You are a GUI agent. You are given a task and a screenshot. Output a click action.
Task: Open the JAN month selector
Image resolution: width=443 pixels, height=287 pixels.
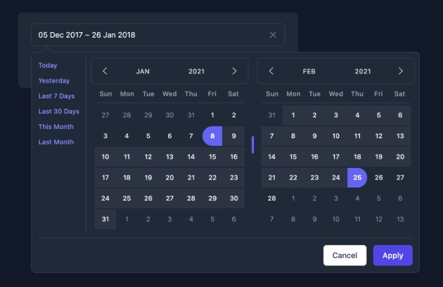[143, 72]
